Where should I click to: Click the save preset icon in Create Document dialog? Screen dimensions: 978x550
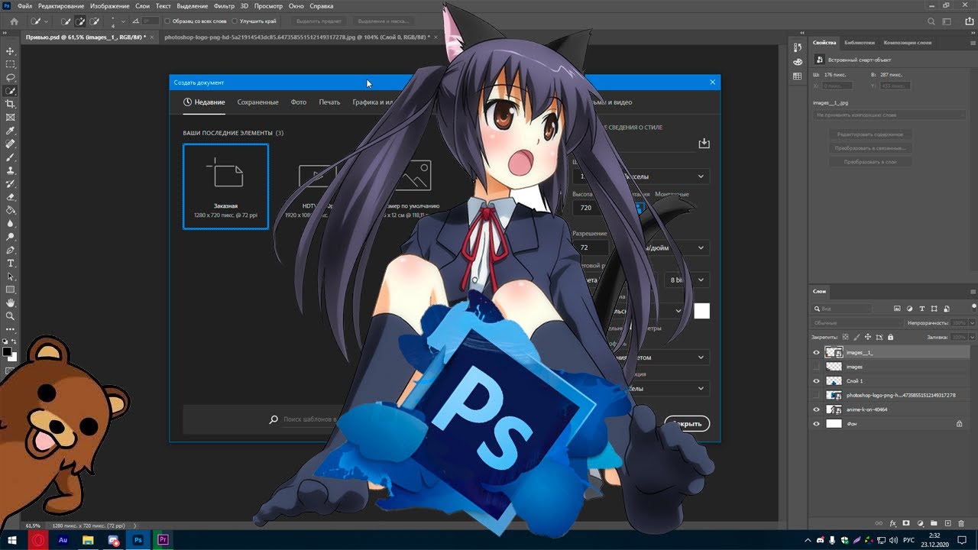pos(704,144)
